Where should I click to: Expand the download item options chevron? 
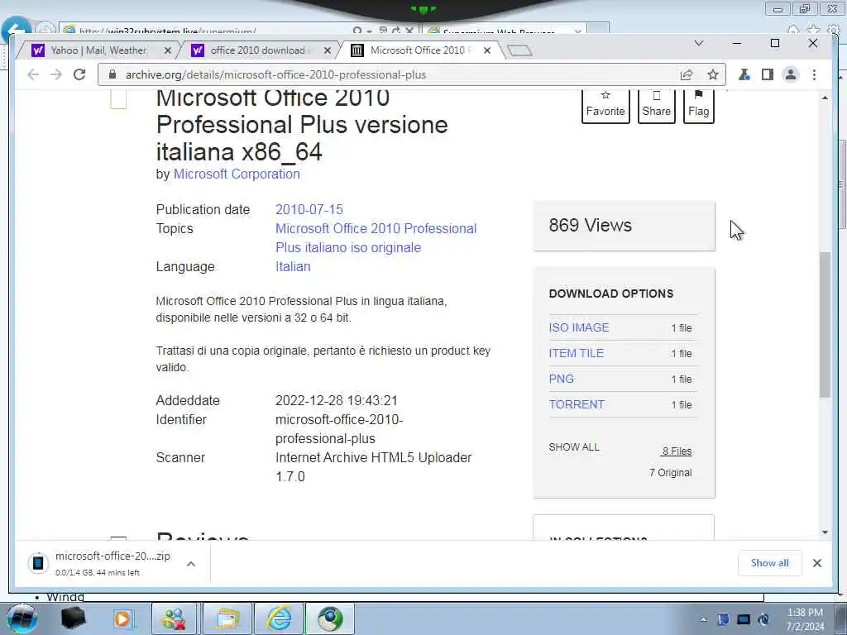pos(191,564)
